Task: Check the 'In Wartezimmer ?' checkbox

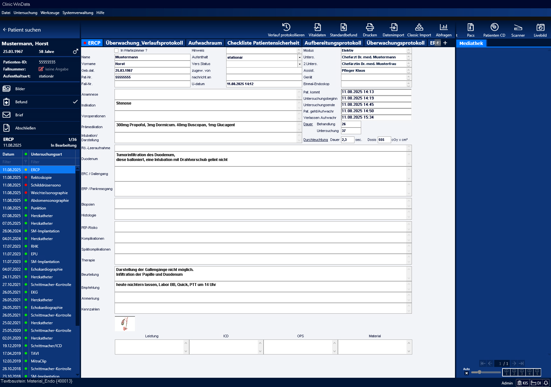Action: tap(116, 51)
